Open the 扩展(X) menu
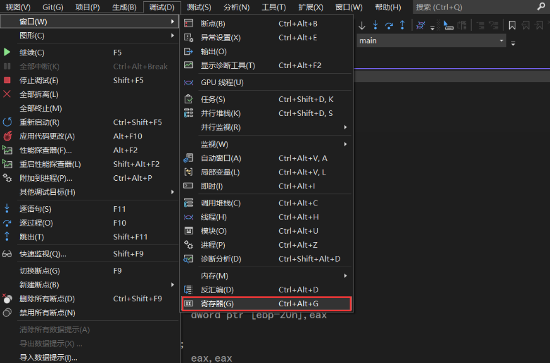This screenshot has height=363, width=550. click(311, 7)
